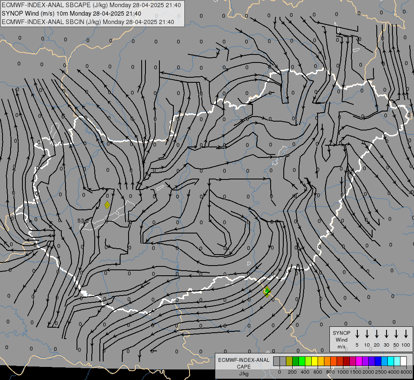Click the wind arrow above the 5 label
This screenshot has width=414, height=380.
pos(357,334)
